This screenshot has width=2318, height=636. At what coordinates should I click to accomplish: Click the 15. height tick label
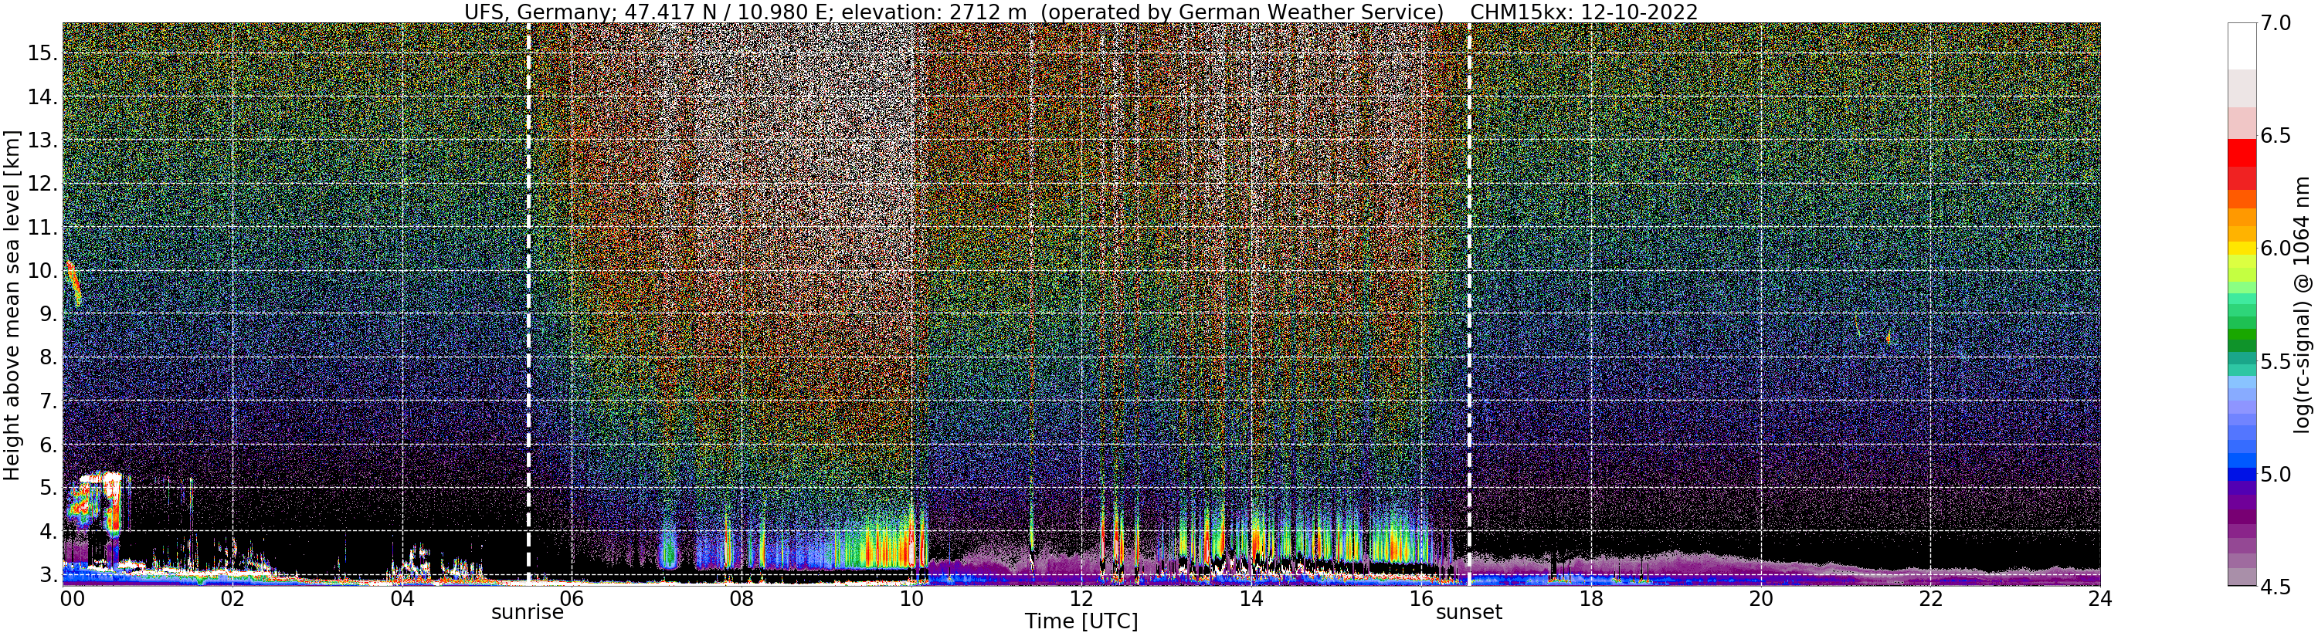42,53
